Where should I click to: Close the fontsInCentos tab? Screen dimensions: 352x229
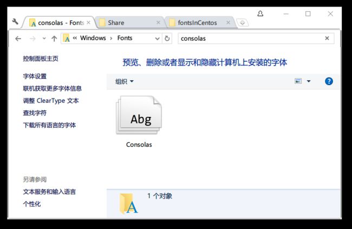(229, 22)
